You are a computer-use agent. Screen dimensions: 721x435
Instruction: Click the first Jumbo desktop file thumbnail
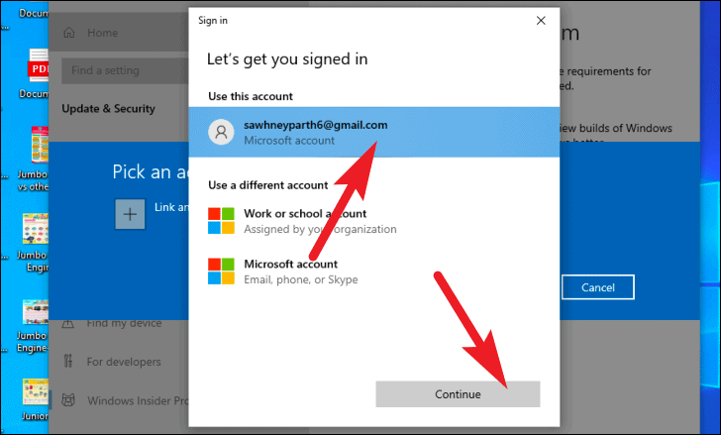(40, 145)
